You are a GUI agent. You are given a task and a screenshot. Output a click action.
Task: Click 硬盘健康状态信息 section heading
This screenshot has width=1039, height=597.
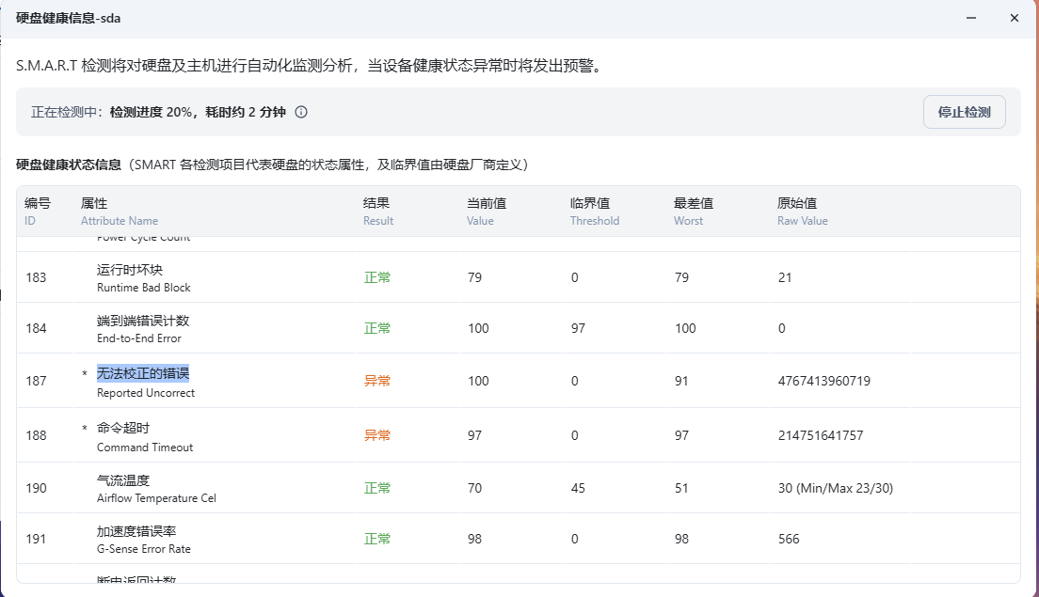pos(69,165)
